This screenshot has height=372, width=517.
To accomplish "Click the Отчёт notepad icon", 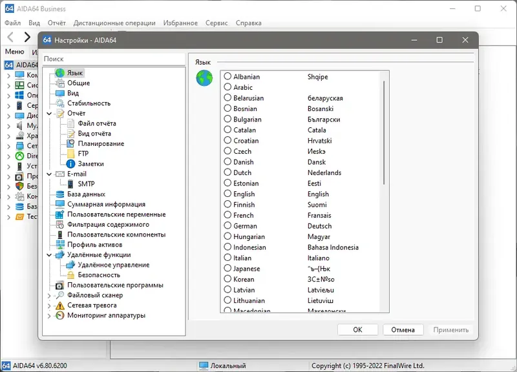I will [59, 114].
